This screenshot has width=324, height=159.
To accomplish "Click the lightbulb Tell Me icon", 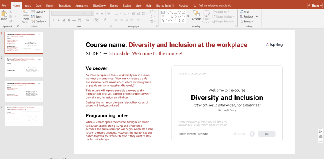I will [195, 6].
